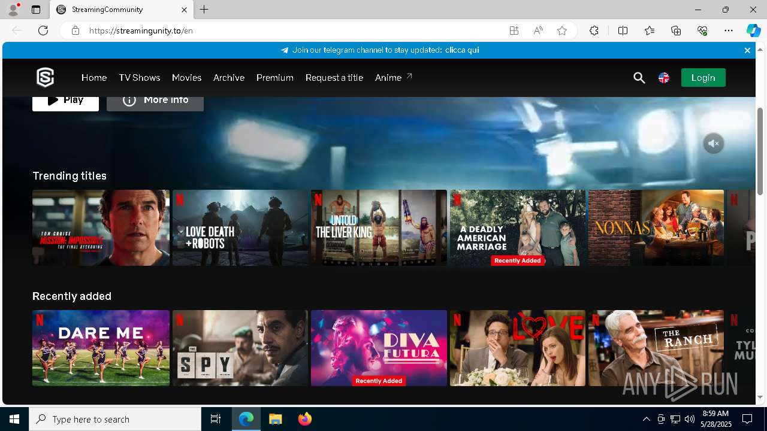The image size is (767, 431).
Task: Open the network tray icon
Action: 675,419
